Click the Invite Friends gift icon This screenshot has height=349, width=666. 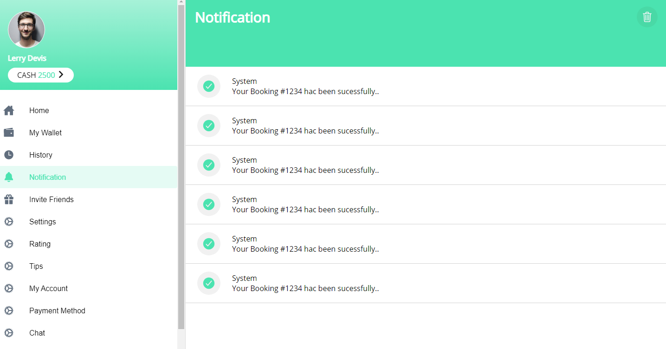(x=9, y=199)
